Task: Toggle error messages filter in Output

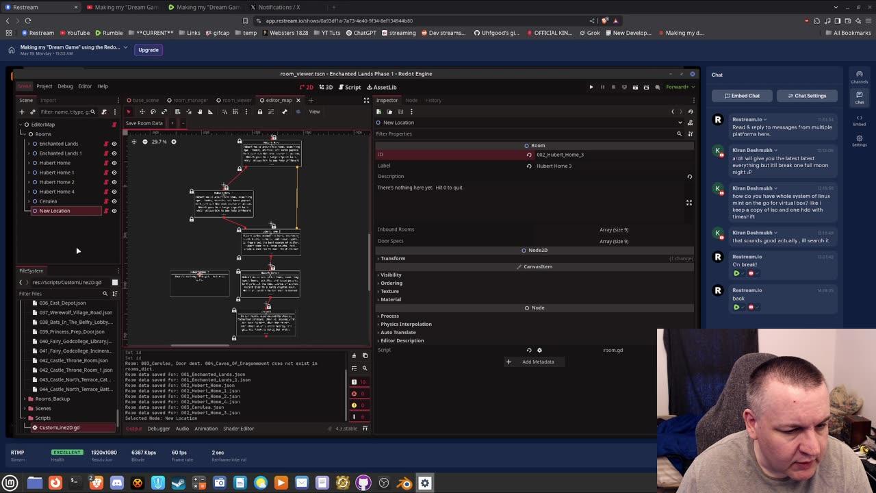Action: tap(359, 394)
